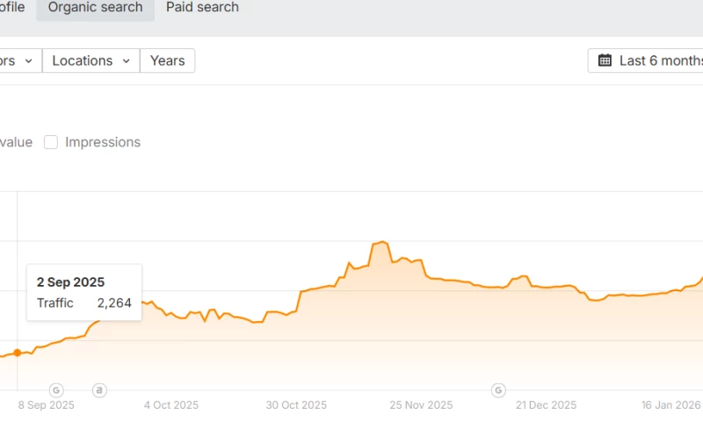The image size is (703, 421).
Task: Select the 30 Oct 2025 date label
Action: pos(296,405)
